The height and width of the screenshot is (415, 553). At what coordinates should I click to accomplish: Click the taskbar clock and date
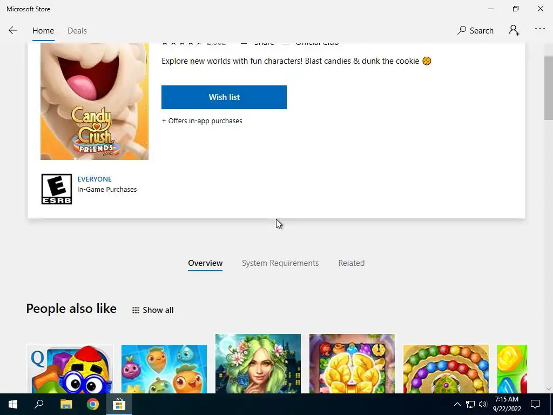tap(507, 404)
